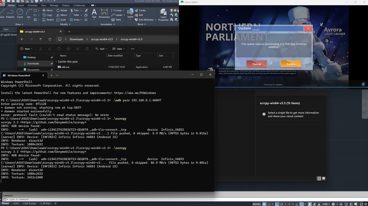This screenshot has width=368, height=206.
Task: Open new tab in PowerShell window
Action: pyautogui.click(x=52, y=75)
